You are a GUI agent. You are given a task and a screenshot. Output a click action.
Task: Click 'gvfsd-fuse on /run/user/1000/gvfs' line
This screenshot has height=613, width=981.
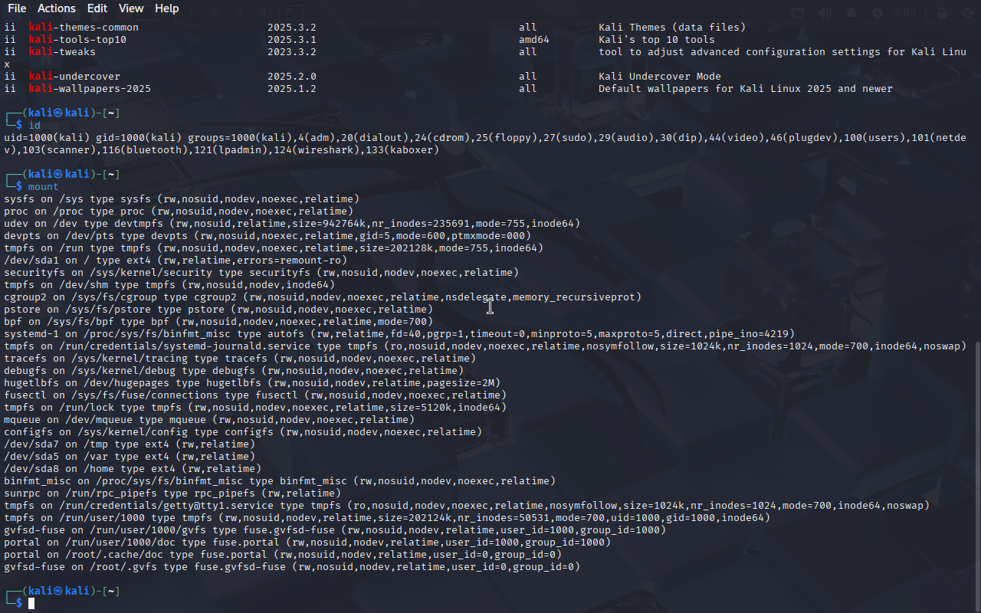(335, 530)
